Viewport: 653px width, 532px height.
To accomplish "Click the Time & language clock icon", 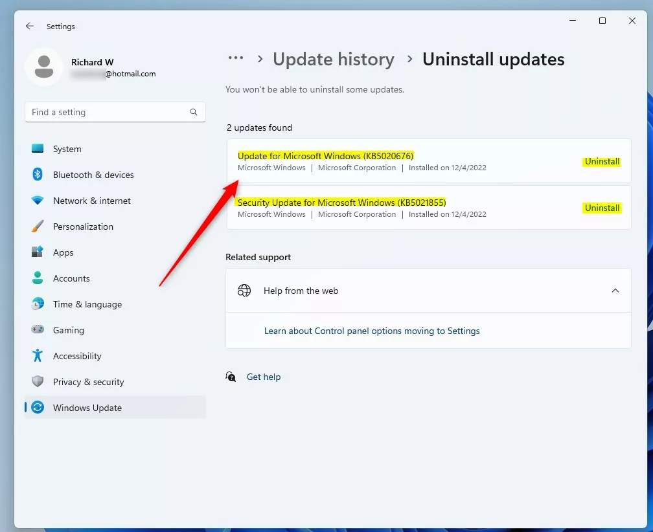I will (38, 304).
